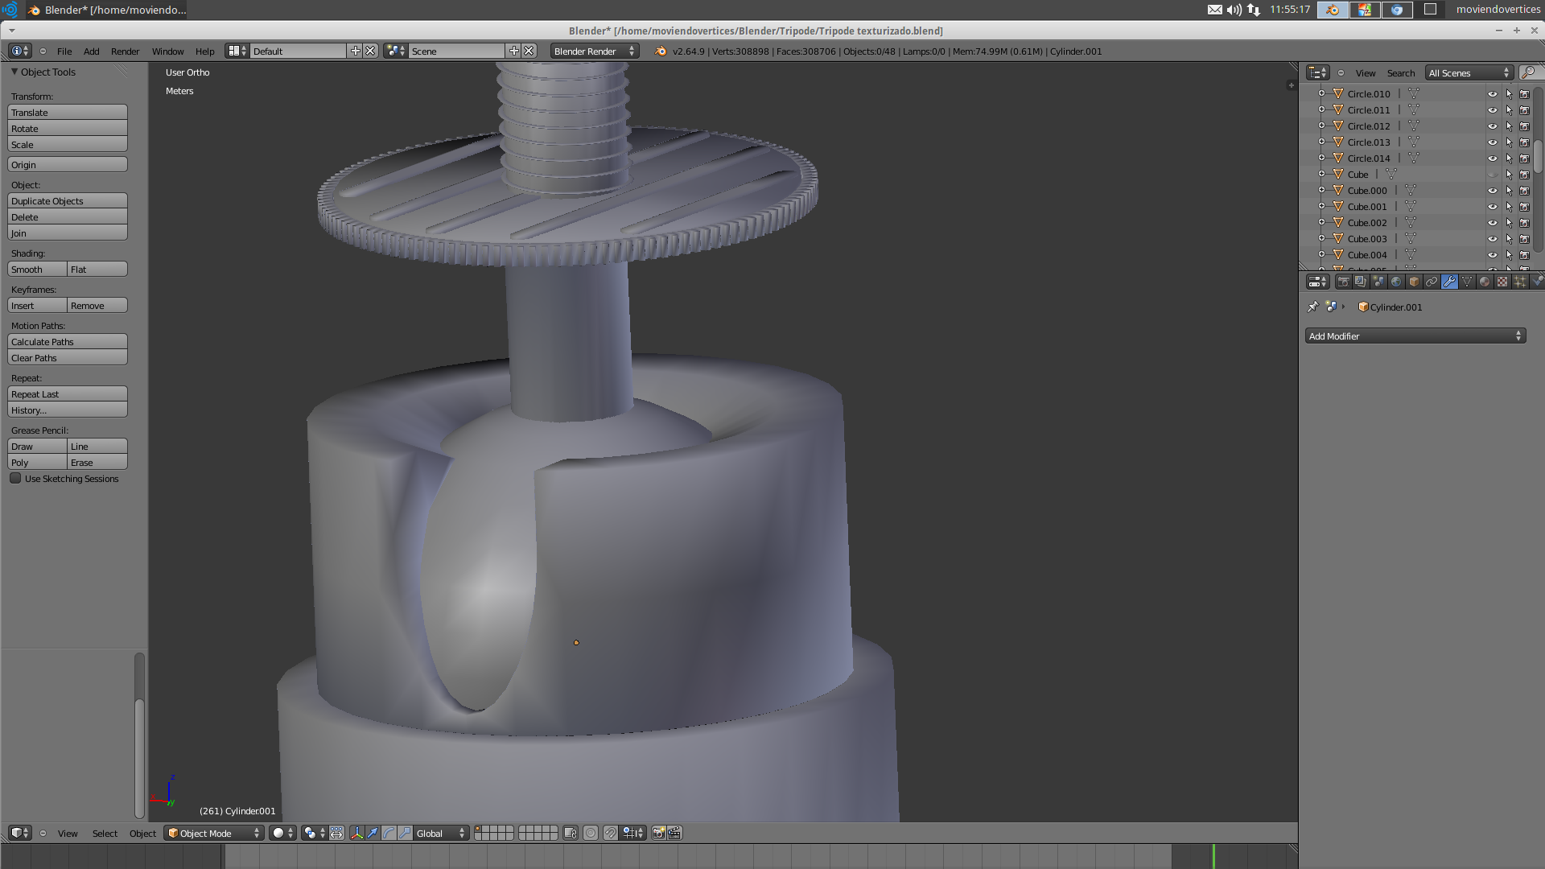Toggle visibility eye for Cube.002
1545x869 pixels.
coord(1492,223)
